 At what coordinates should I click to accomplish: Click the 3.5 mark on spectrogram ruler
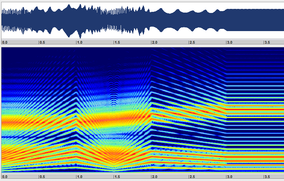click(267, 177)
